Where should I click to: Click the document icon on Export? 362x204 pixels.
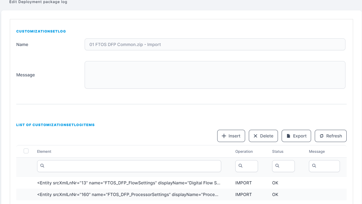click(x=288, y=136)
